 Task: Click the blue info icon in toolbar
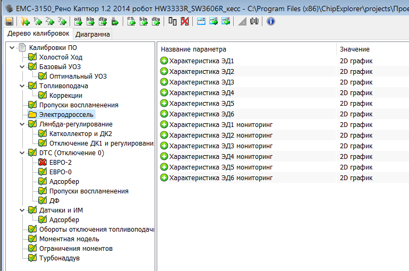point(271,21)
